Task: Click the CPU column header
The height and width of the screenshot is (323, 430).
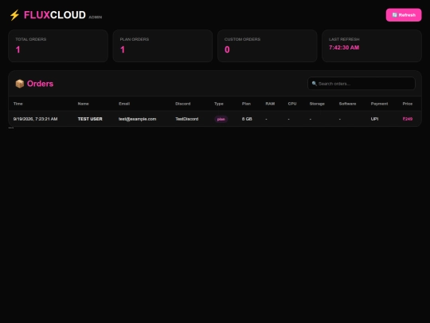Action: (292, 104)
